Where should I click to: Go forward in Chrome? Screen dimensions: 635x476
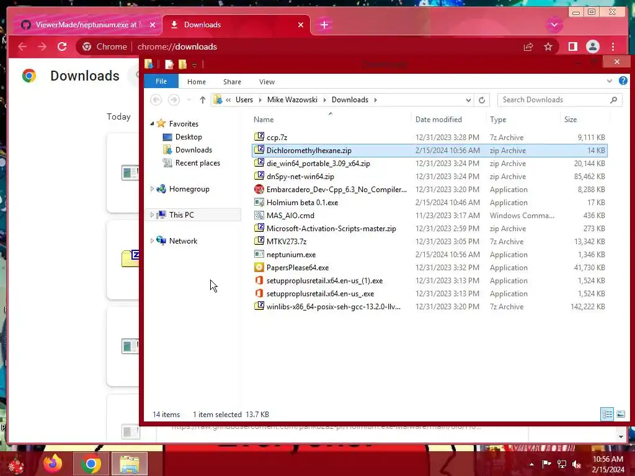(42, 46)
